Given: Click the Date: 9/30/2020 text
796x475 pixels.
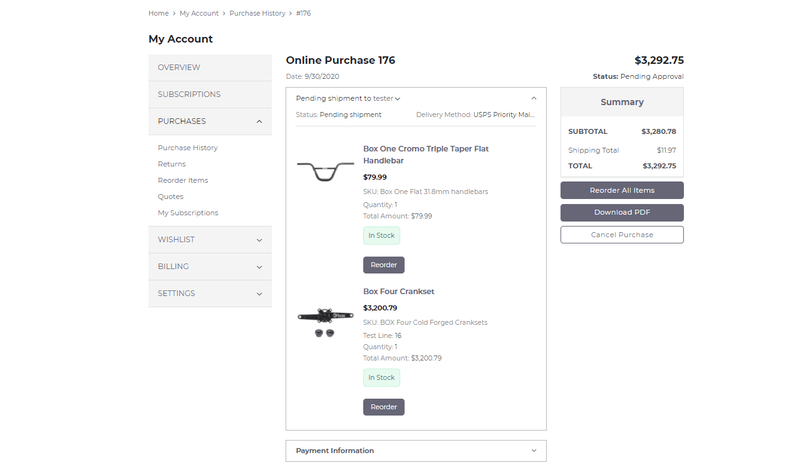Looking at the screenshot, I should click(x=313, y=76).
